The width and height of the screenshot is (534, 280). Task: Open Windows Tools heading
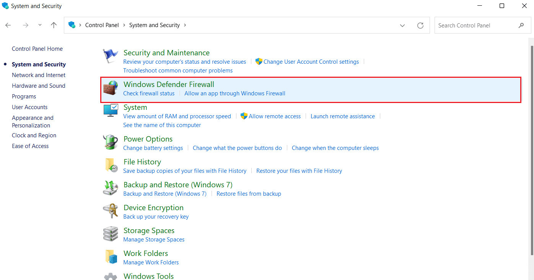tap(148, 276)
